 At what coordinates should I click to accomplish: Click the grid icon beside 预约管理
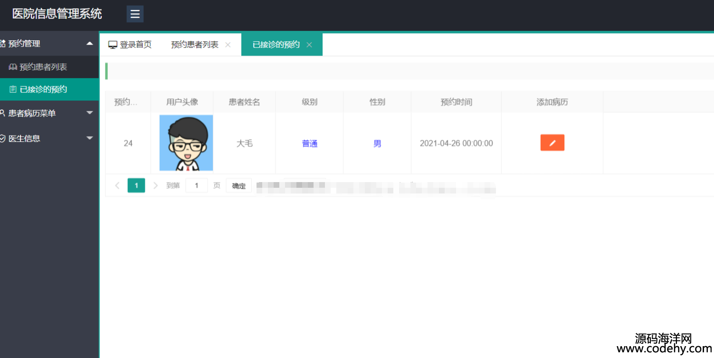(3, 44)
